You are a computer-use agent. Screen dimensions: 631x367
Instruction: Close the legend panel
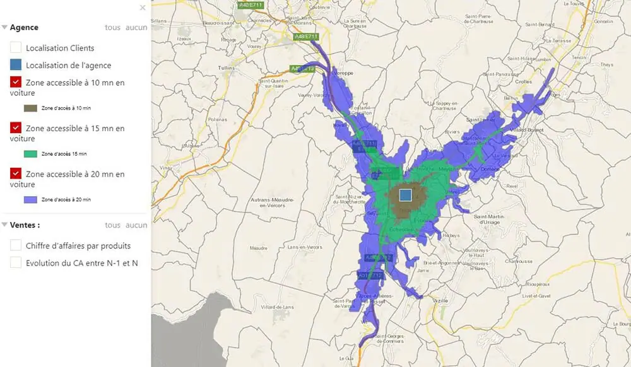[143, 8]
